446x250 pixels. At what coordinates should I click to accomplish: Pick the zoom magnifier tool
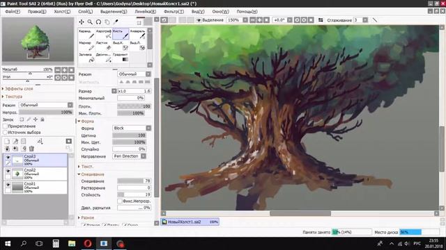[90, 22]
